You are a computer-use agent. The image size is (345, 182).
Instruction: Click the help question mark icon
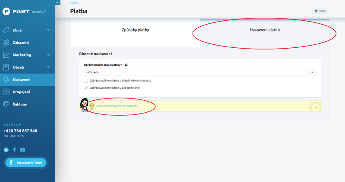pos(126,65)
